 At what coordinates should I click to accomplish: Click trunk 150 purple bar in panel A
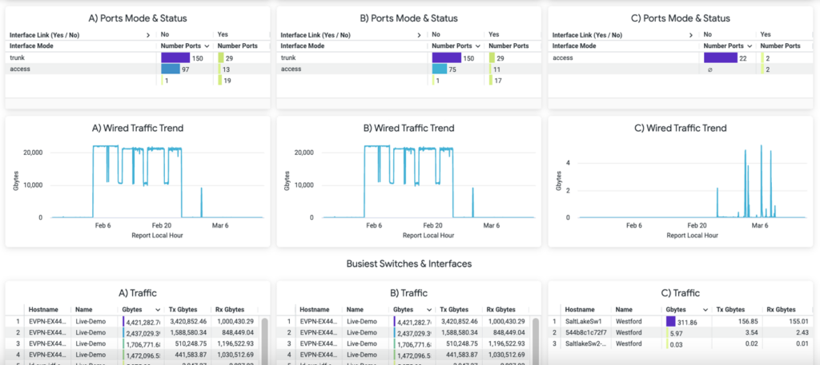pos(175,58)
